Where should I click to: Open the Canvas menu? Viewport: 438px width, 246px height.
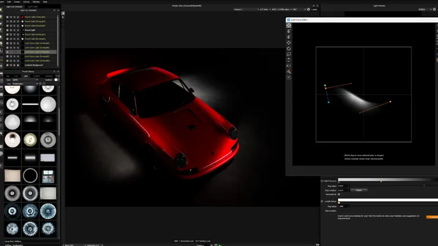point(26,2)
